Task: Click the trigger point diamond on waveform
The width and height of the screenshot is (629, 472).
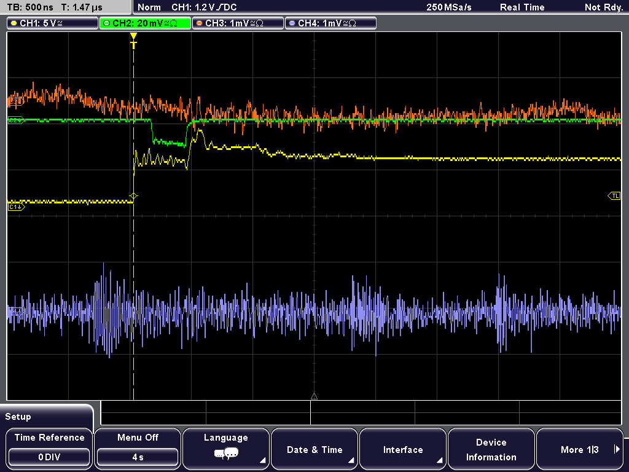Action: pyautogui.click(x=133, y=196)
